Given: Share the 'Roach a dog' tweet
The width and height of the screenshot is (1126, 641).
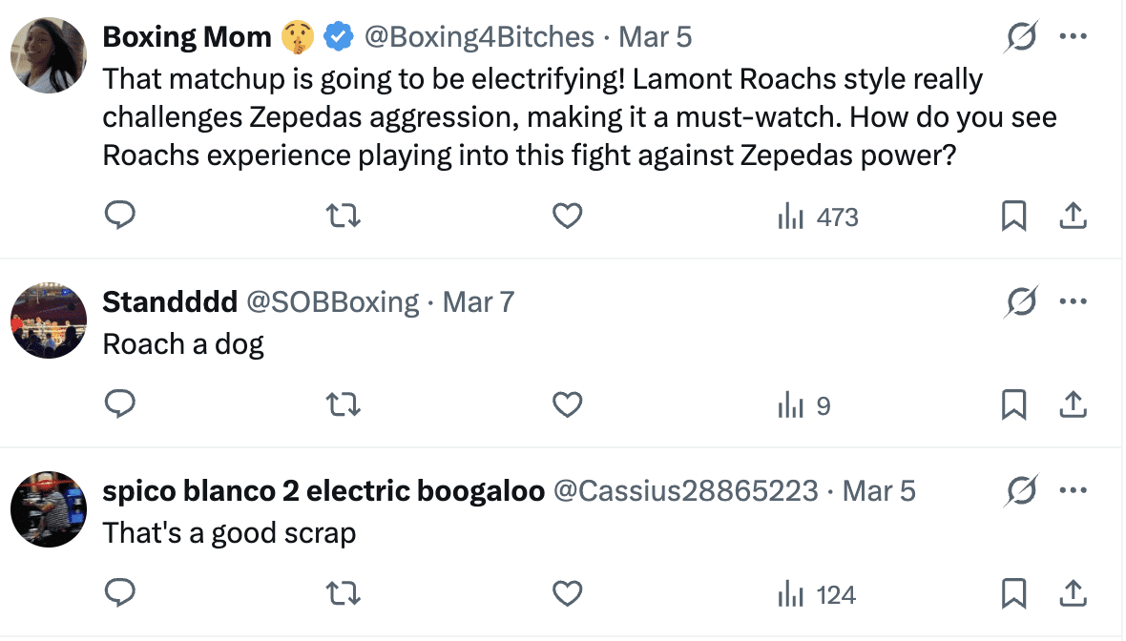Looking at the screenshot, I should tap(1074, 406).
